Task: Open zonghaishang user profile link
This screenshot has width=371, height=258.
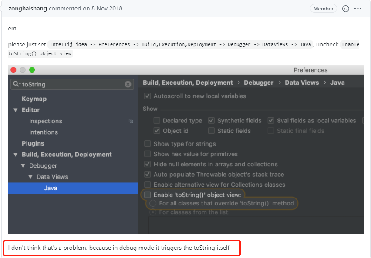Action: (28, 9)
